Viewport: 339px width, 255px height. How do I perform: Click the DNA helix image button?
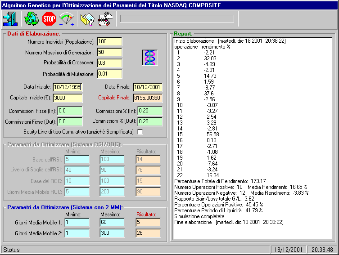click(150, 58)
